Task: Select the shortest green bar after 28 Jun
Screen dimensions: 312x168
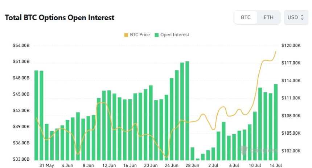Action: 198,159
